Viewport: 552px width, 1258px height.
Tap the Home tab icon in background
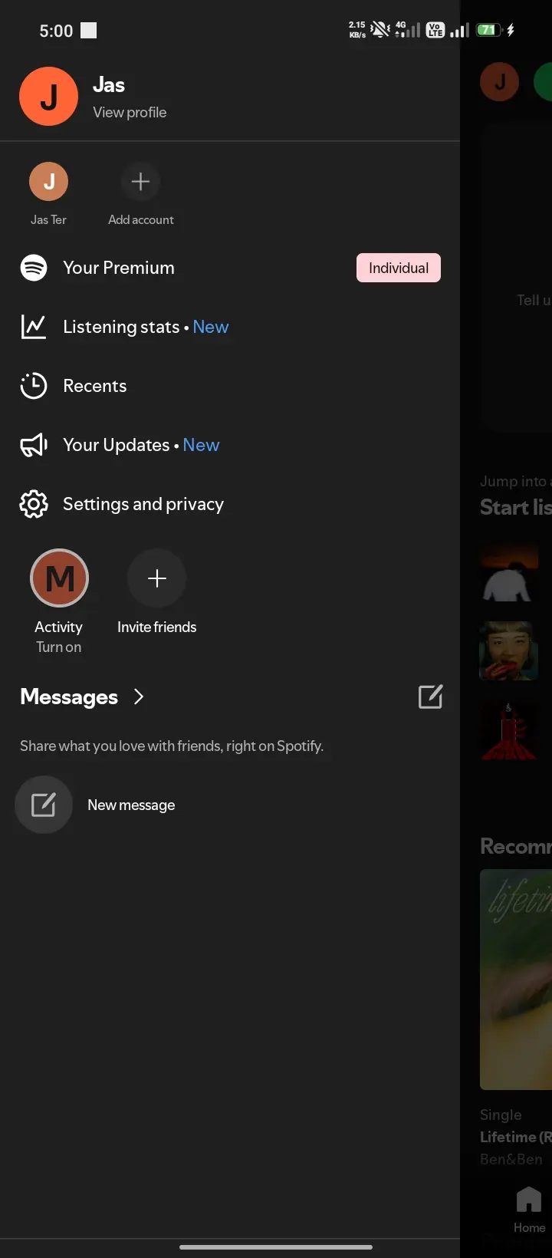[529, 1199]
